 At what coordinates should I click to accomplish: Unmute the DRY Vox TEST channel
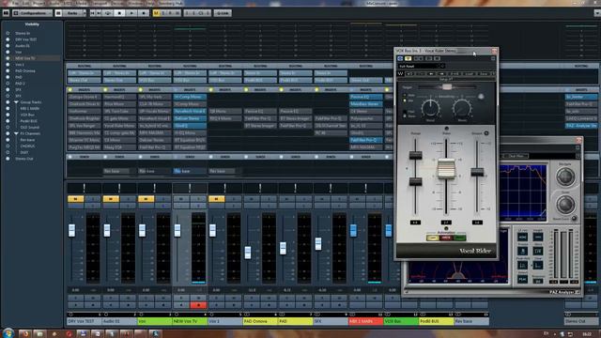pos(75,199)
